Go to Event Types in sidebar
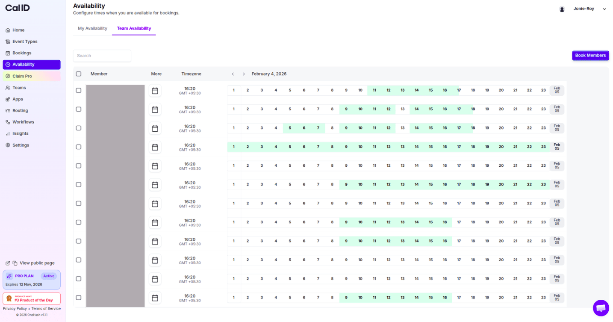Viewport: 613px width, 322px height. [x=31, y=41]
